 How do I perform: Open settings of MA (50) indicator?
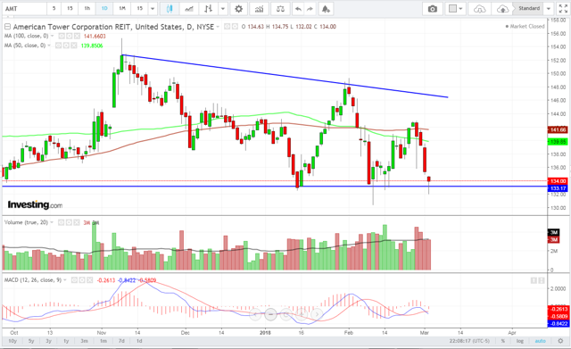click(x=66, y=46)
